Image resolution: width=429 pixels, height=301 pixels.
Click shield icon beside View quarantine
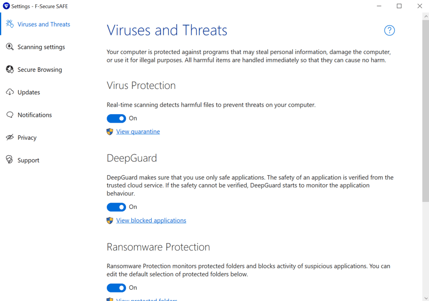click(110, 132)
